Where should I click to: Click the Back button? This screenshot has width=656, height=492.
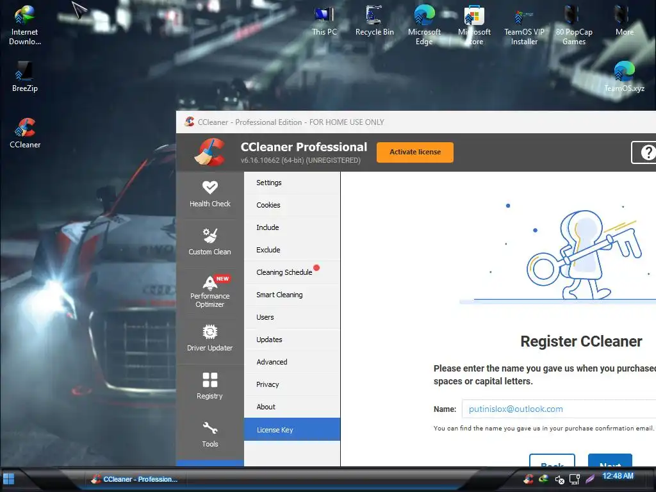[x=552, y=460]
